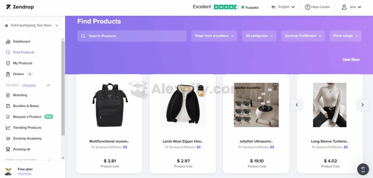The image size is (373, 178).
Task: Click the My Products shirt icon
Action: (x=8, y=63)
